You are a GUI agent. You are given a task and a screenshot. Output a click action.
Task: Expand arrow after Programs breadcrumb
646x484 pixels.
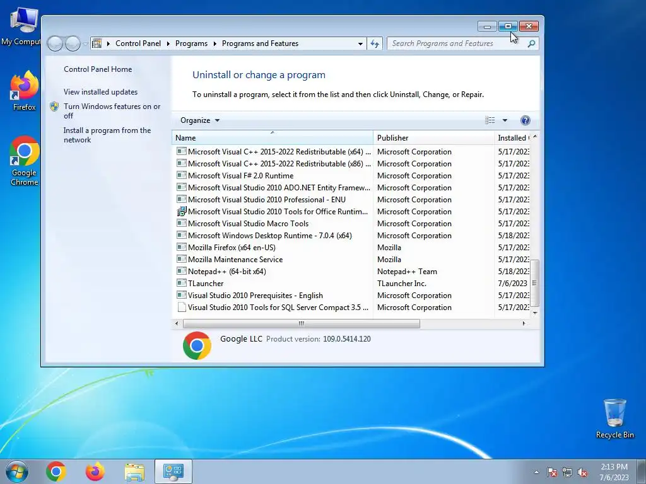tap(214, 43)
